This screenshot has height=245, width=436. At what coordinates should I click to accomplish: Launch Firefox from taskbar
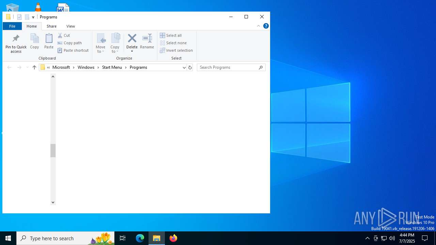coord(173,238)
